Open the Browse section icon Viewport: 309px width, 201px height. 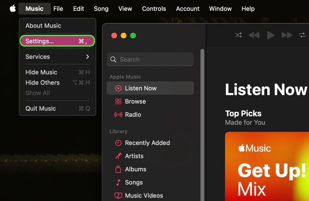point(118,102)
